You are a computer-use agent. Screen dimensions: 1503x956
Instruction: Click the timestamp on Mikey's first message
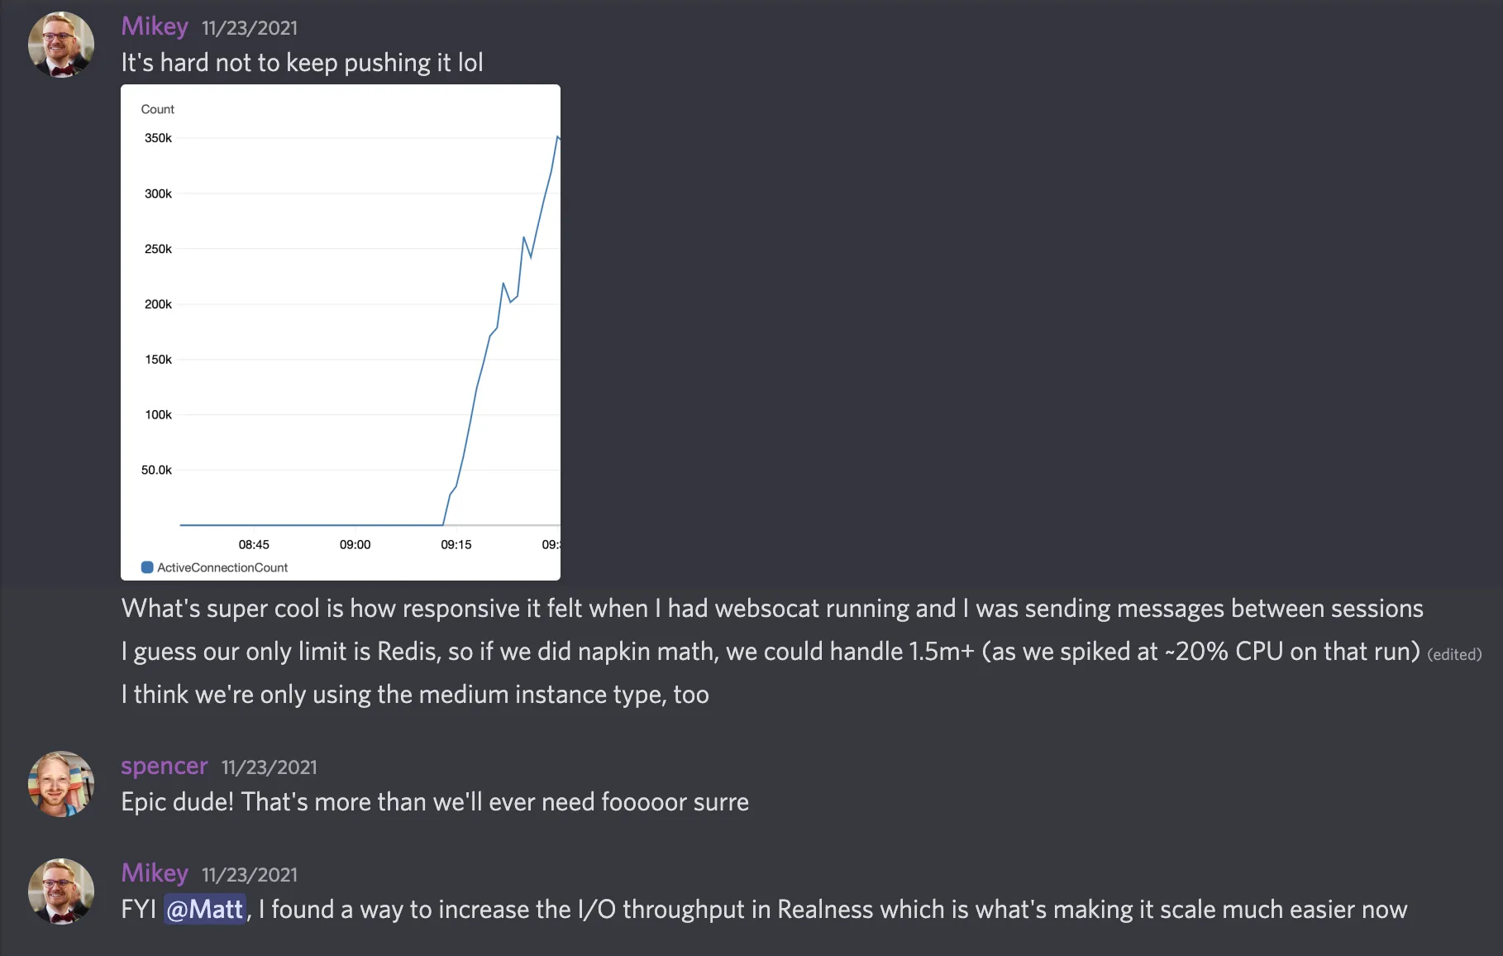click(x=250, y=28)
